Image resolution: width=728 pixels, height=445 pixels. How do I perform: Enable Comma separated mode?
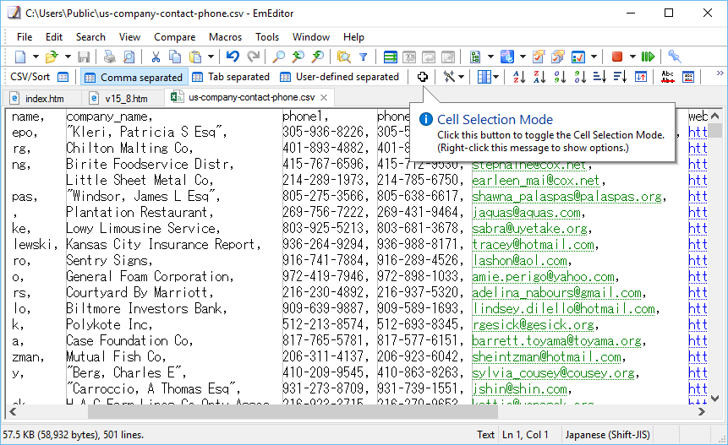pyautogui.click(x=134, y=77)
